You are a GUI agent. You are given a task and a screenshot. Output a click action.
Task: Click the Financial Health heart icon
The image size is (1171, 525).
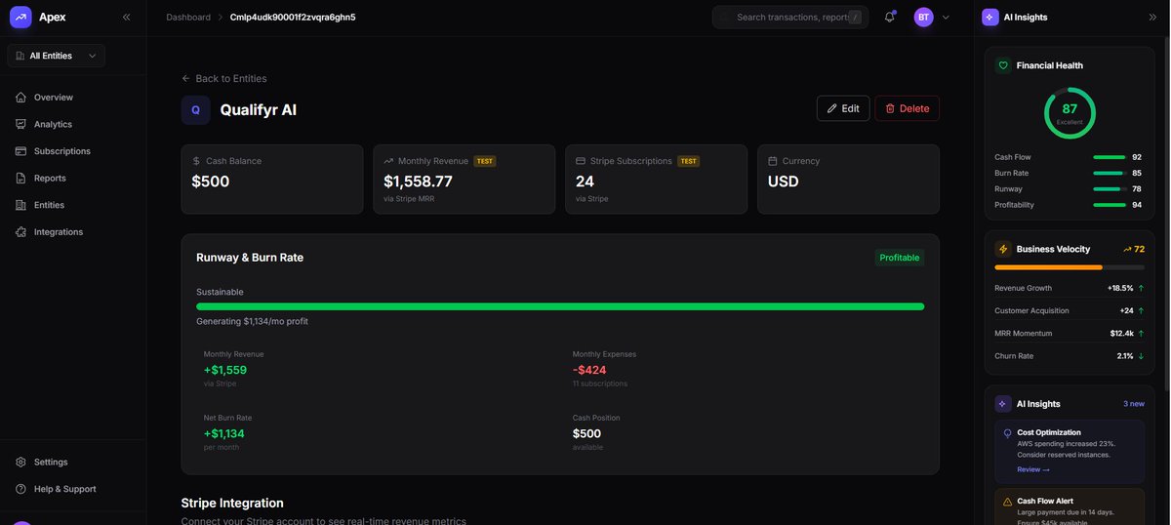pos(1003,65)
